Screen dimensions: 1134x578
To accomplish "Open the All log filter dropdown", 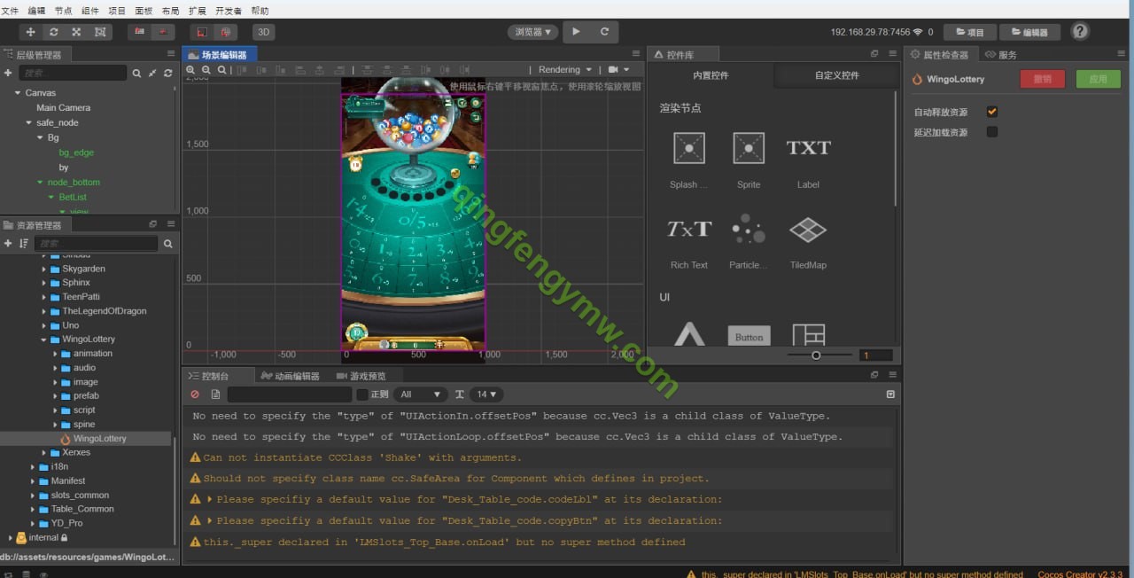I will (422, 394).
